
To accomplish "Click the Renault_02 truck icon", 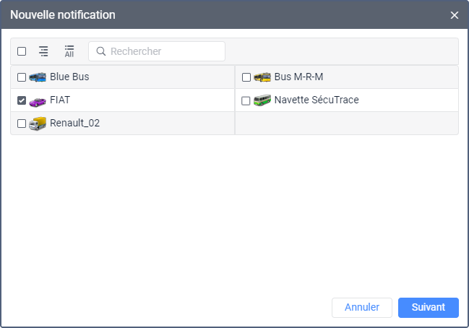I will (38, 124).
